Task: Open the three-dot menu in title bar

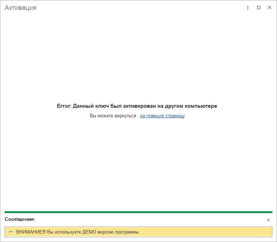Action: point(248,7)
